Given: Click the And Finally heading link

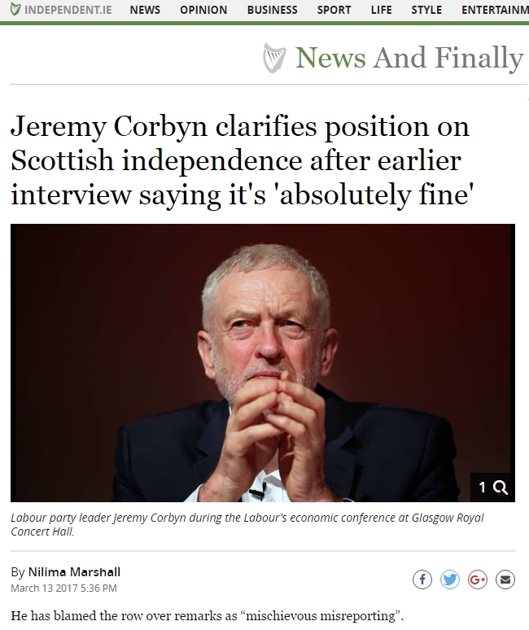Looking at the screenshot, I should pyautogui.click(x=448, y=59).
